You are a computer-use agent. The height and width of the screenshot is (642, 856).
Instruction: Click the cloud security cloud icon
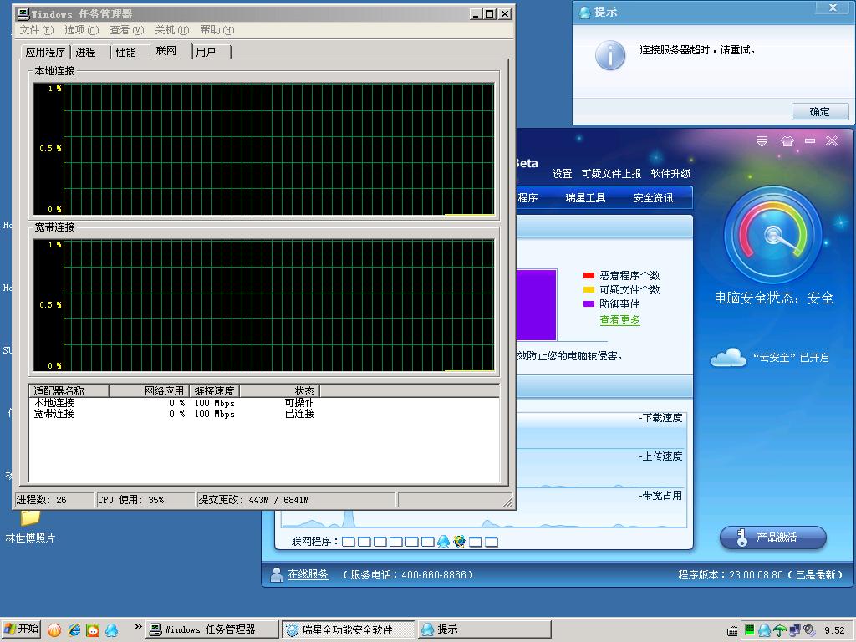[x=728, y=358]
